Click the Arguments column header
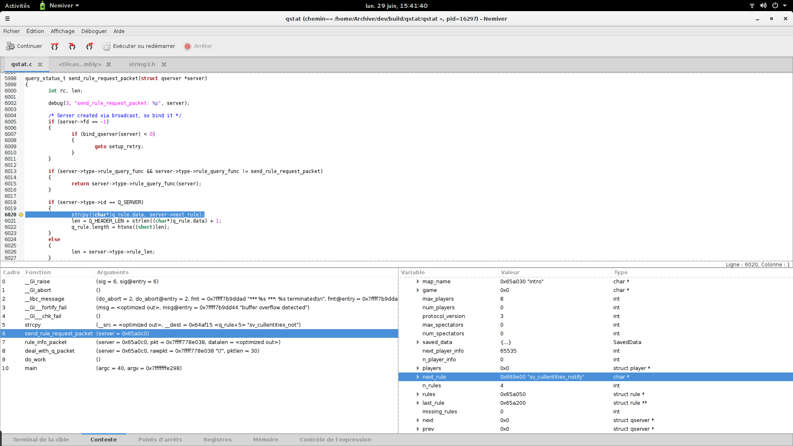Viewport: 793px width, 446px height. [x=246, y=273]
